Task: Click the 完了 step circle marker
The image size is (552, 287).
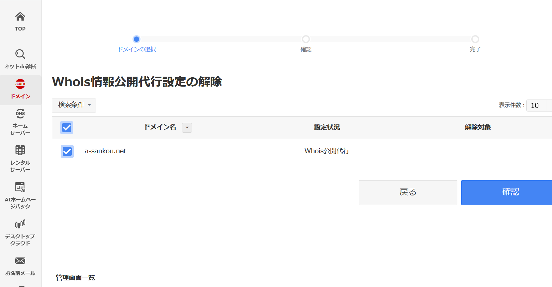Action: coord(475,39)
